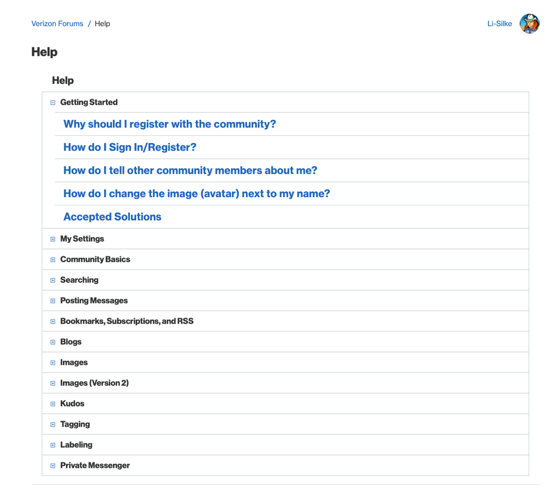Click the Private Messenger heading text
The image size is (557, 485).
pyautogui.click(x=95, y=465)
